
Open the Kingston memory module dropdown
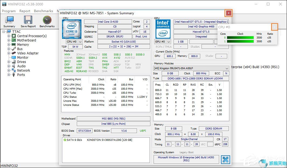(x=191, y=68)
